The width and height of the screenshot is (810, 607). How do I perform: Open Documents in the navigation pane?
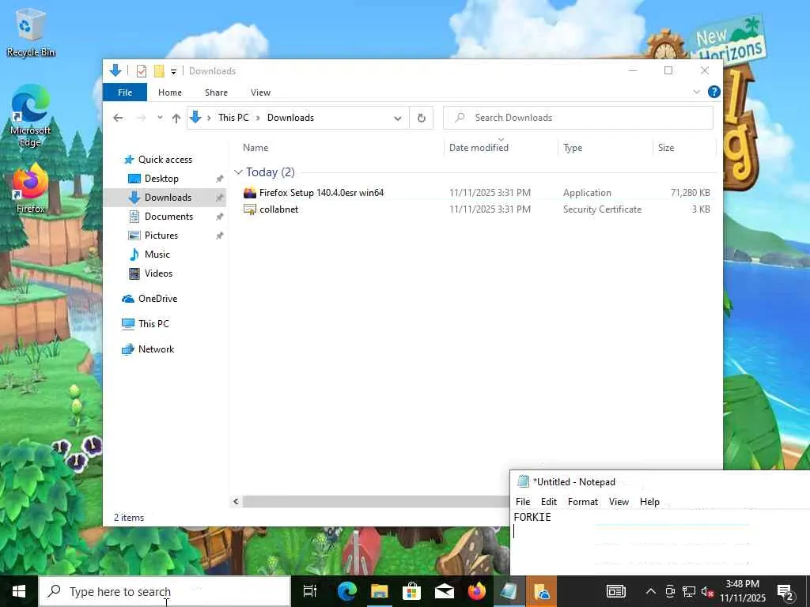click(168, 217)
